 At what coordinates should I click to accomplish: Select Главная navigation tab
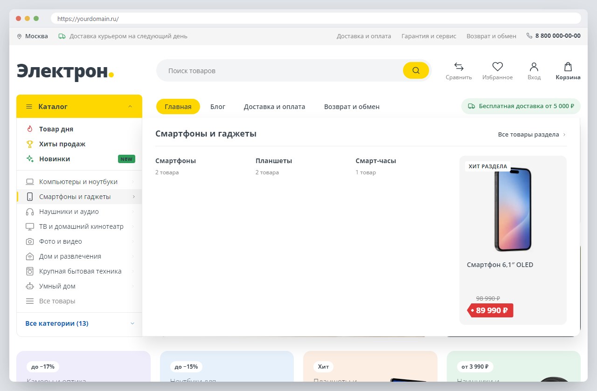(178, 107)
